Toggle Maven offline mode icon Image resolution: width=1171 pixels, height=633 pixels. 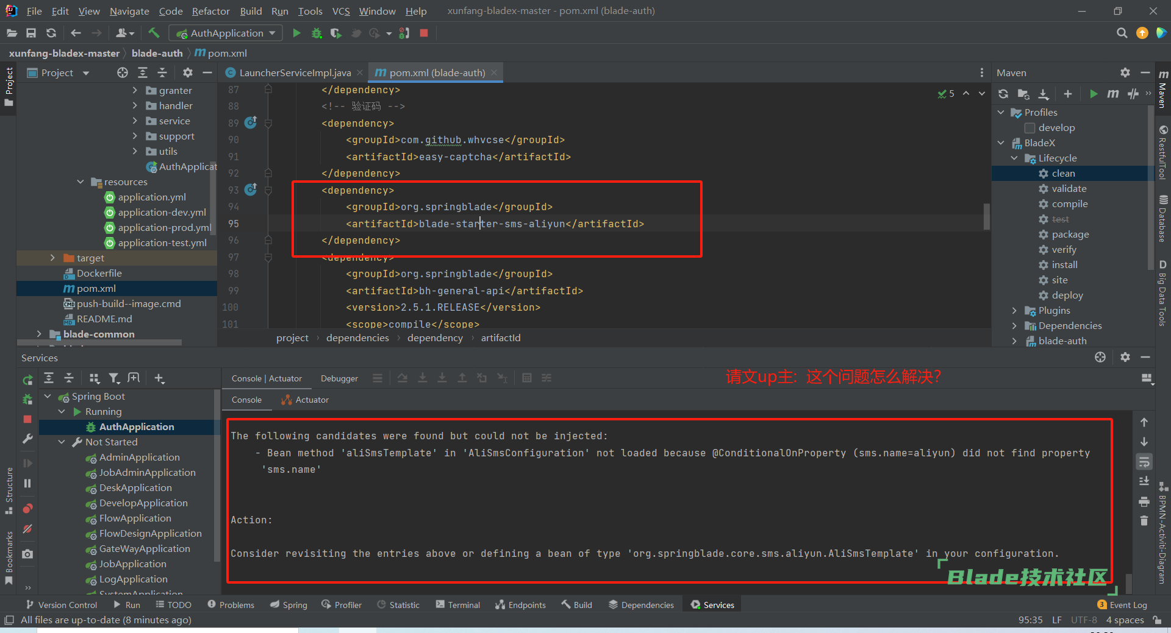pos(1133,93)
